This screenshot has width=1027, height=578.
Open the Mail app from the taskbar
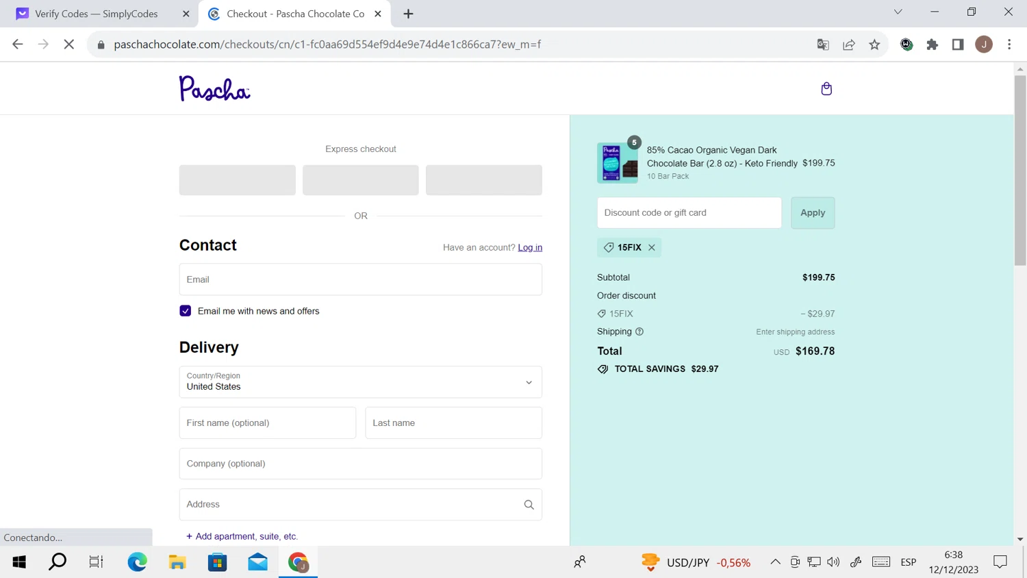(x=258, y=562)
